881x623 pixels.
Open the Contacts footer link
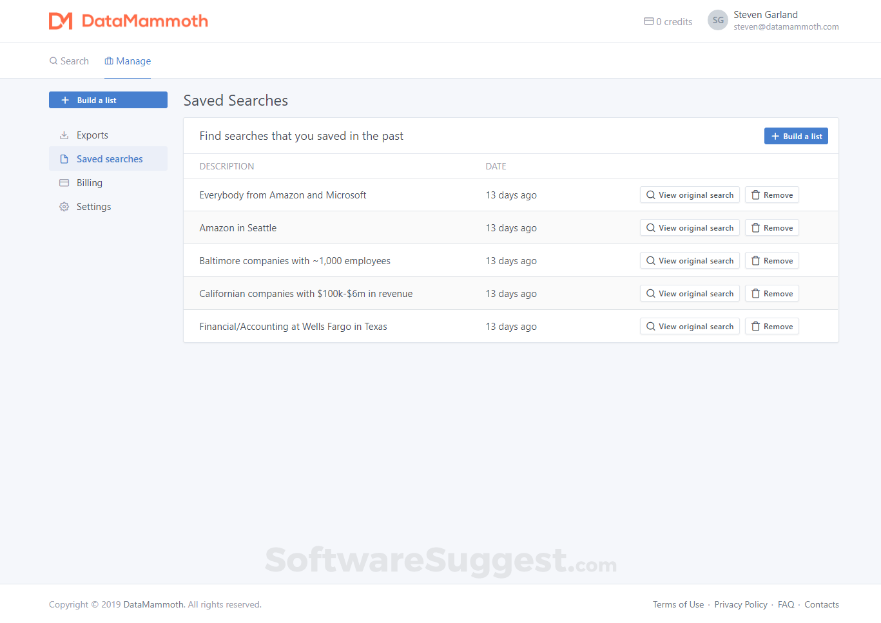821,604
